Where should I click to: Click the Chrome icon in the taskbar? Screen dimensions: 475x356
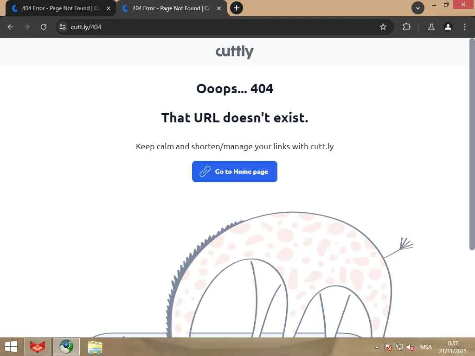tap(66, 347)
